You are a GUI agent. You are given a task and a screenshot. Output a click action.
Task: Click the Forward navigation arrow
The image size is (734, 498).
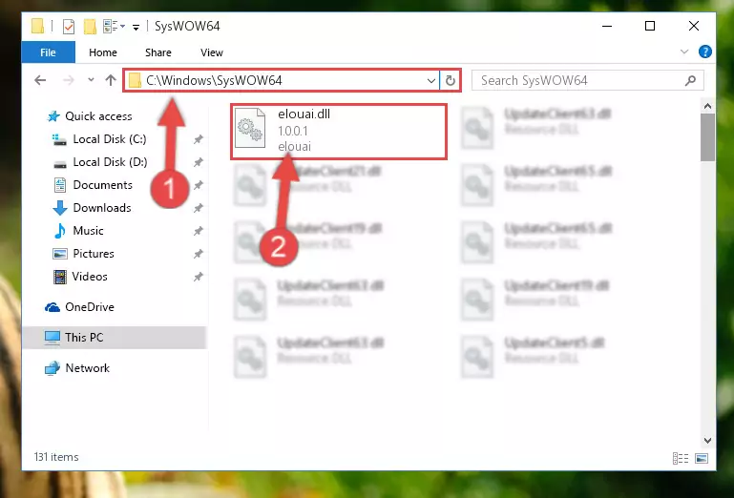(69, 80)
